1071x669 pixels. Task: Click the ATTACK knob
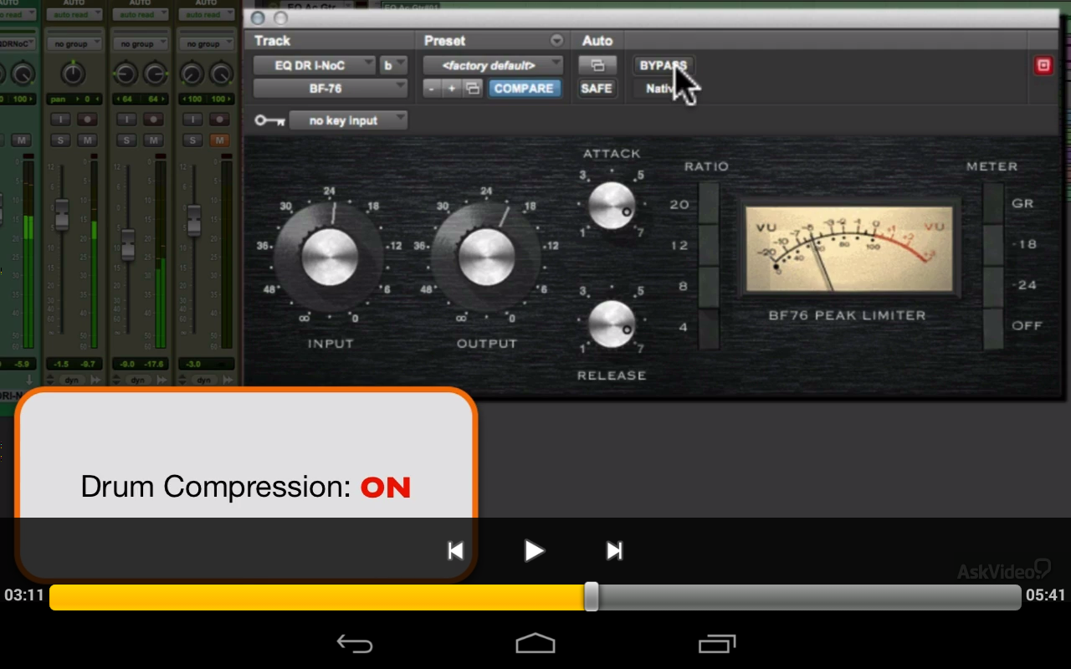pyautogui.click(x=612, y=205)
